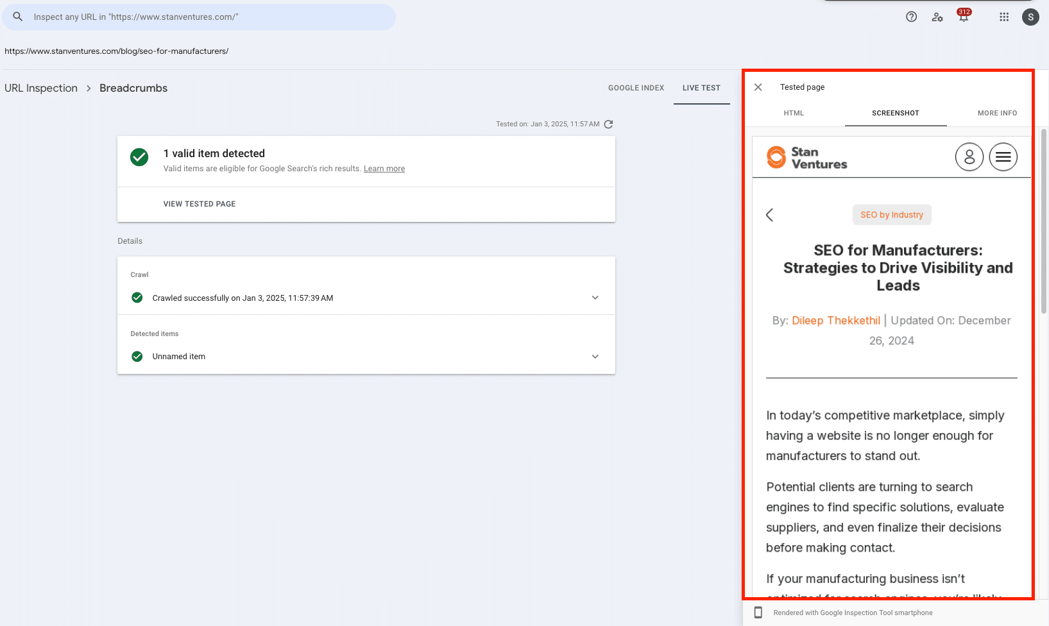
Task: Open the account avatar labeled S
Action: [1030, 17]
